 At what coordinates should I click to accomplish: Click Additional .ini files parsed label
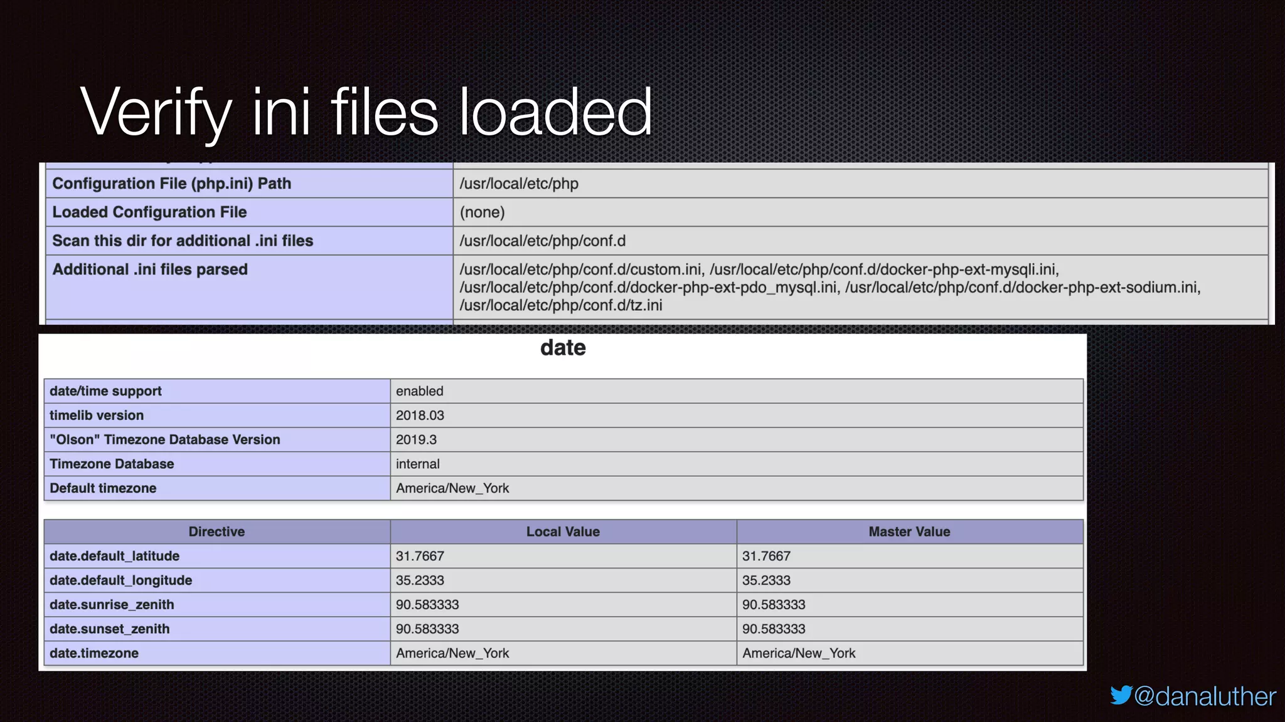150,269
